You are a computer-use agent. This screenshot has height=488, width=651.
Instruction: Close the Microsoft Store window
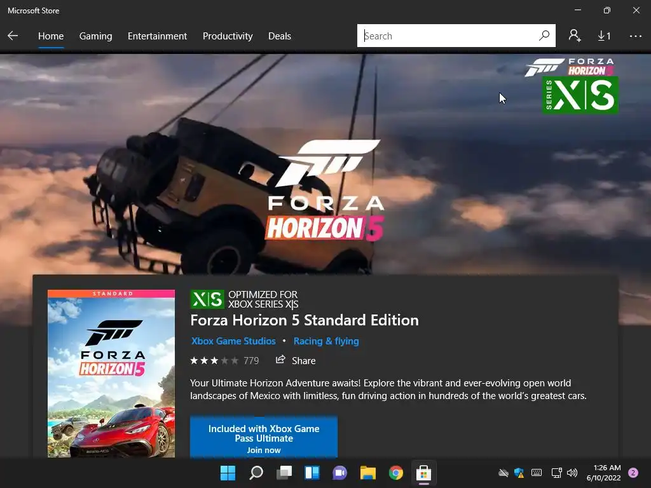(x=636, y=10)
